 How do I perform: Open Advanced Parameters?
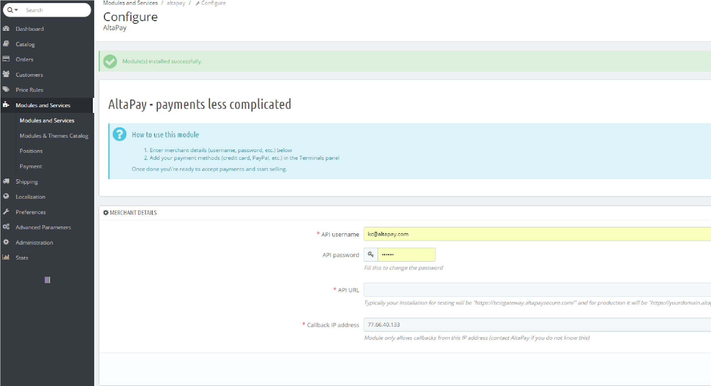[x=43, y=227]
